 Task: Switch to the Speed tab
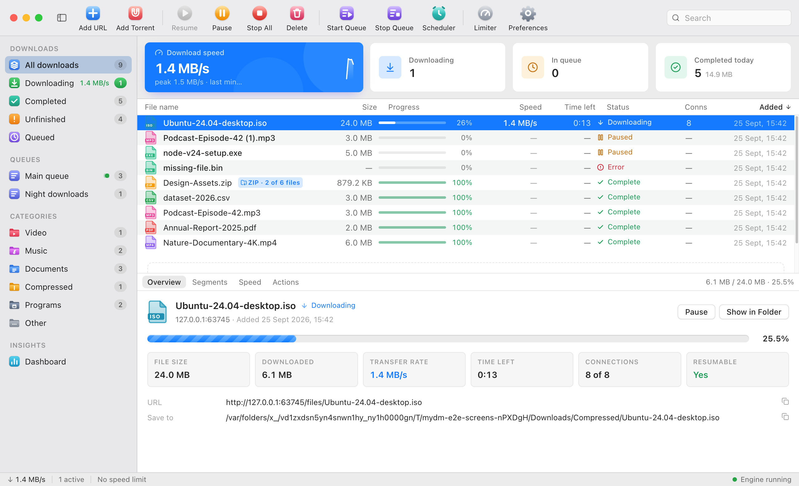[250, 282]
